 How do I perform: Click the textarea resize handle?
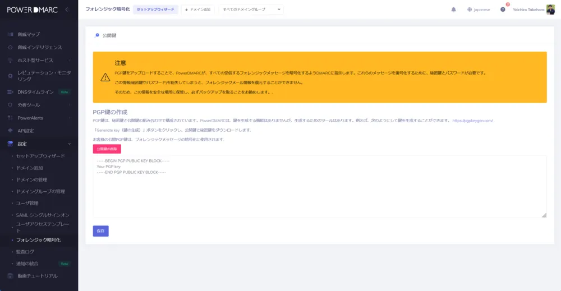pos(544,215)
